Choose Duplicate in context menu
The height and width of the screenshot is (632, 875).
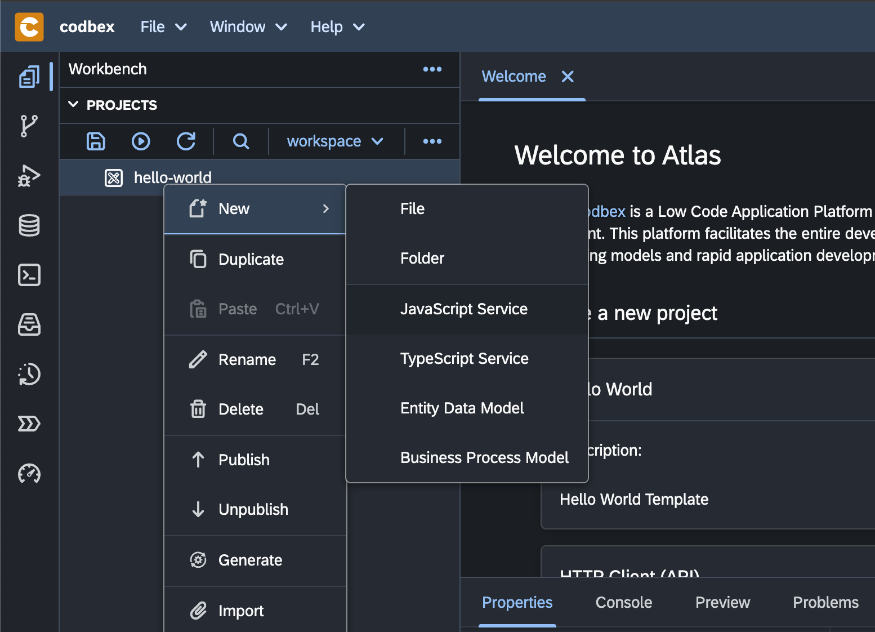[x=255, y=260]
